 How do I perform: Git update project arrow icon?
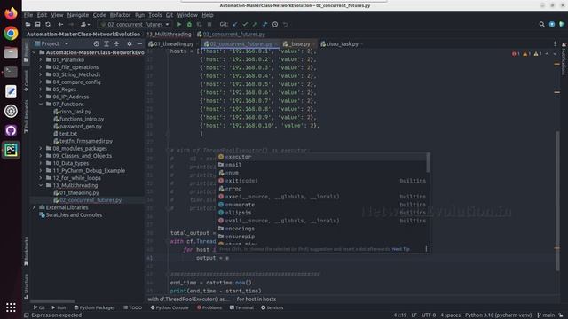pyautogui.click(x=235, y=24)
